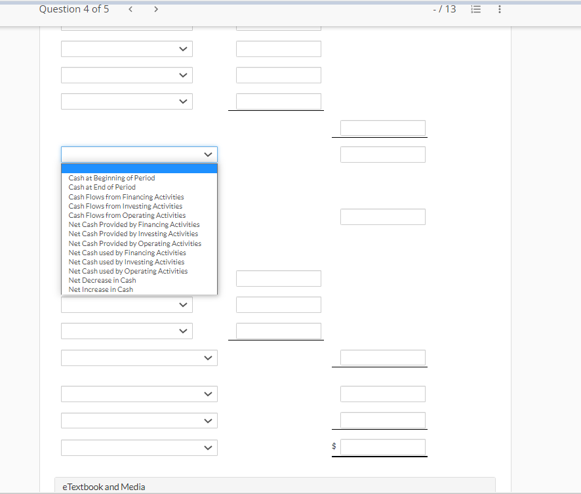Expand the dropdown directly below the open selection list
This screenshot has height=494, width=581.
(126, 304)
